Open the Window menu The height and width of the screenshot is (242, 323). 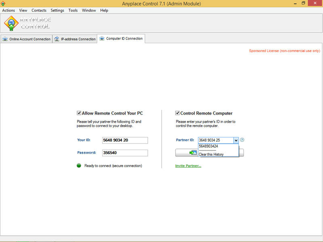(89, 10)
